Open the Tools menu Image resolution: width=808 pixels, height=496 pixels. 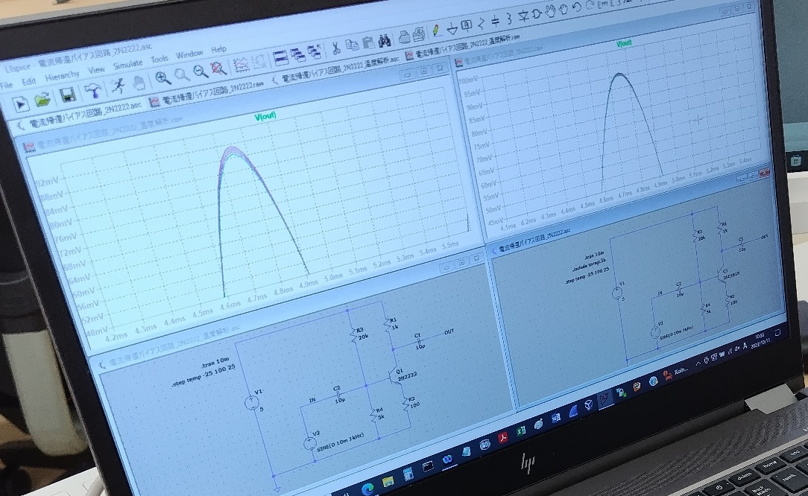click(x=160, y=60)
